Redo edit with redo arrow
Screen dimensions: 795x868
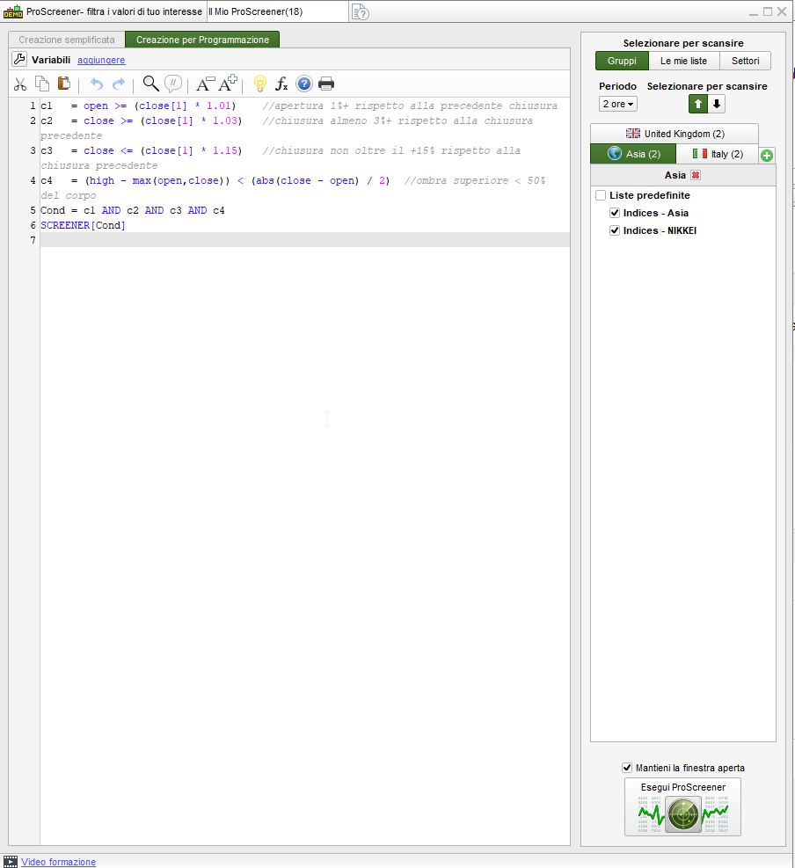click(119, 84)
